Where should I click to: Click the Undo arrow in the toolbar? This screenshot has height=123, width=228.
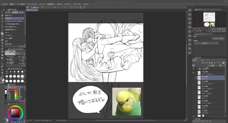[x=43, y=7]
